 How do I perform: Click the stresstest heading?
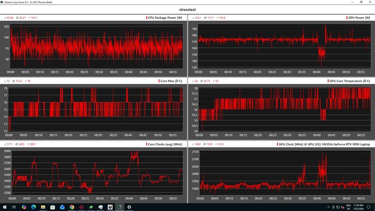pyautogui.click(x=188, y=10)
